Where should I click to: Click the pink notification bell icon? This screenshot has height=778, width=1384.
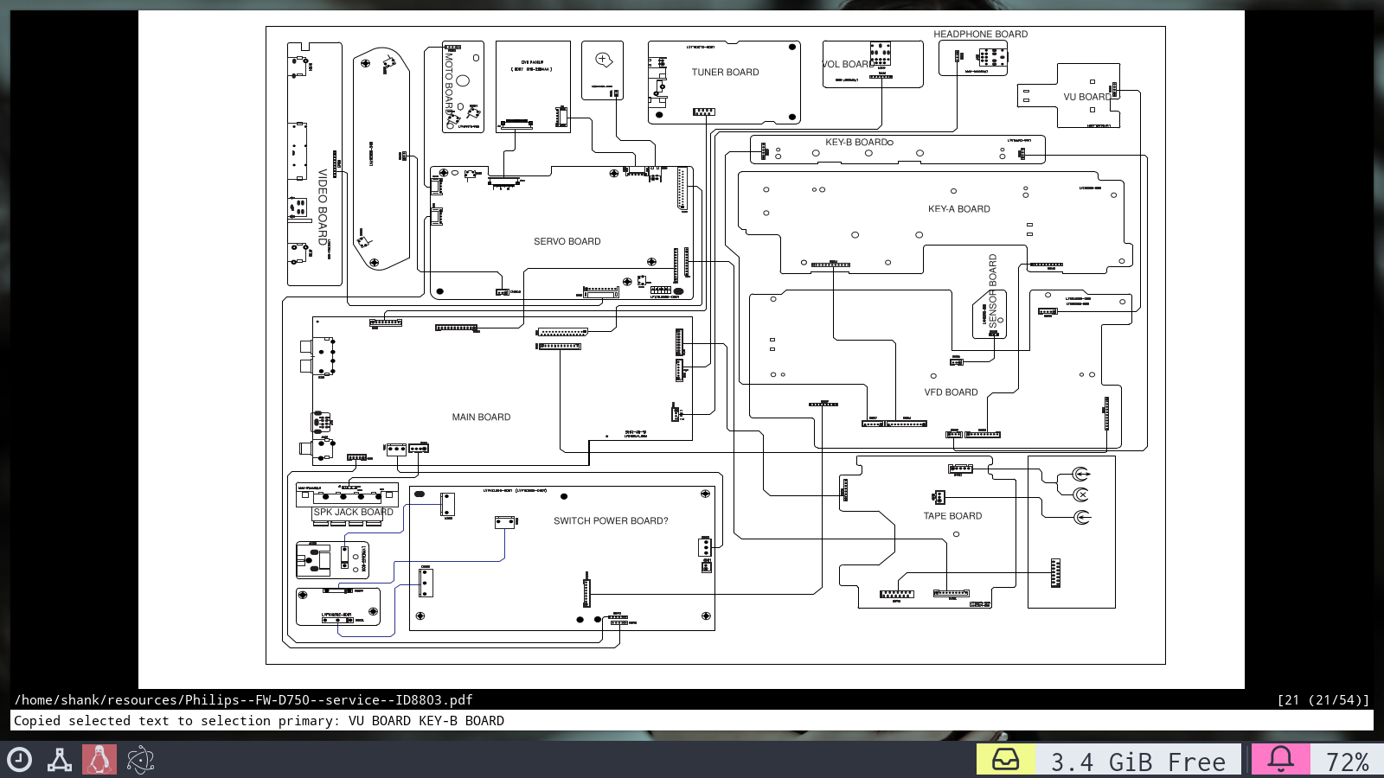click(x=1280, y=760)
